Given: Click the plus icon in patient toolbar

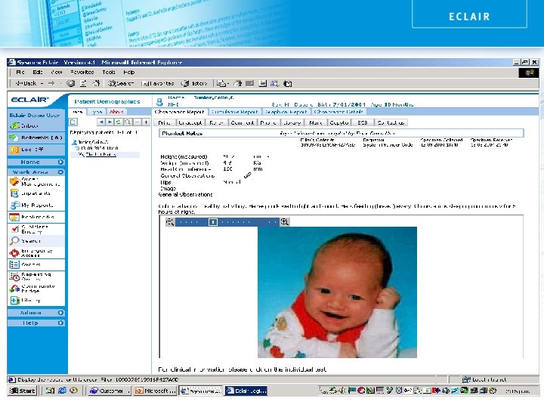Looking at the screenshot, I should (146, 122).
